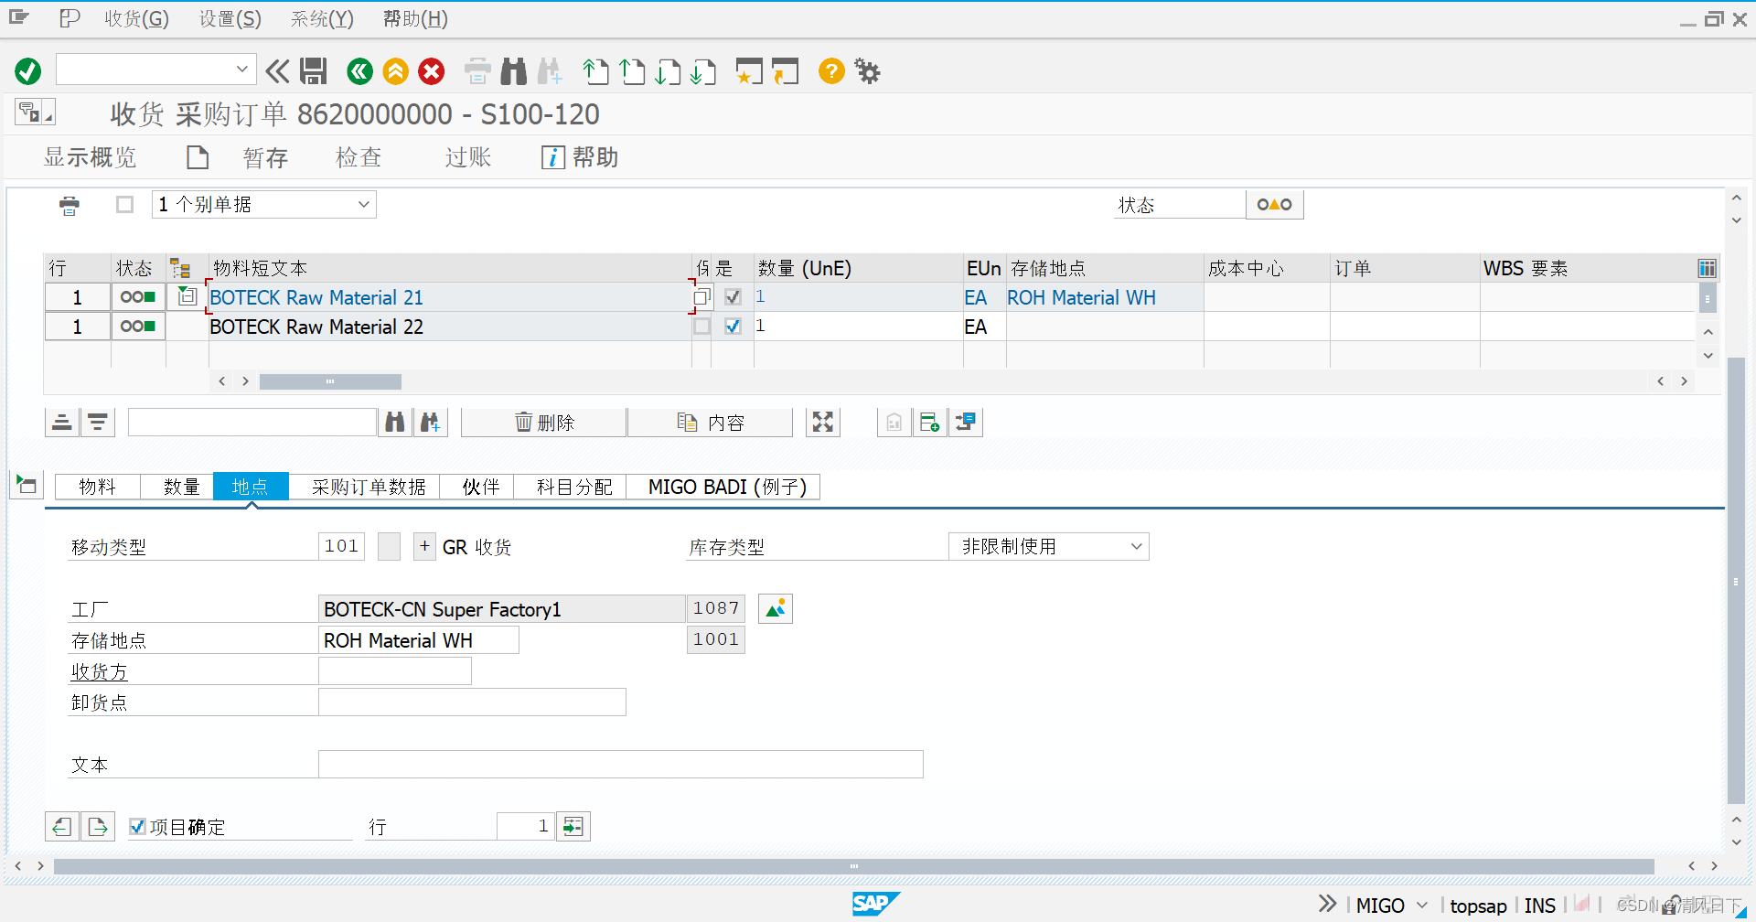Screen dimensions: 1756x922
Task: Open the 收货(G) menu
Action: click(136, 19)
